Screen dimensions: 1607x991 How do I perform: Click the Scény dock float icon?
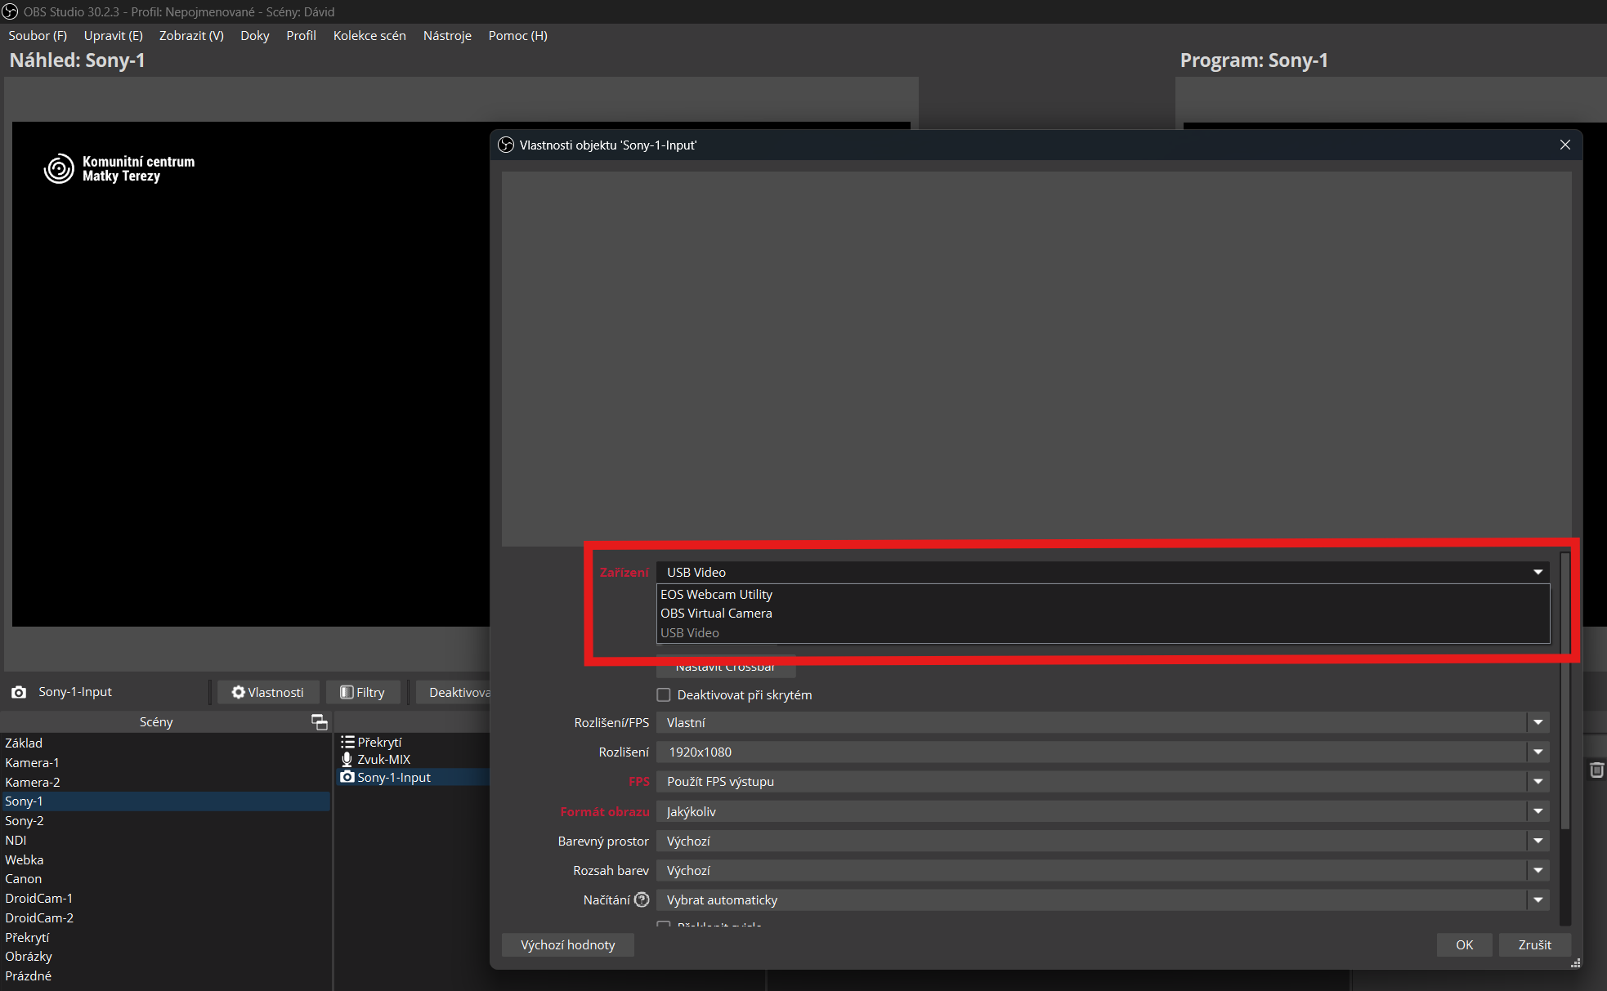point(319,722)
